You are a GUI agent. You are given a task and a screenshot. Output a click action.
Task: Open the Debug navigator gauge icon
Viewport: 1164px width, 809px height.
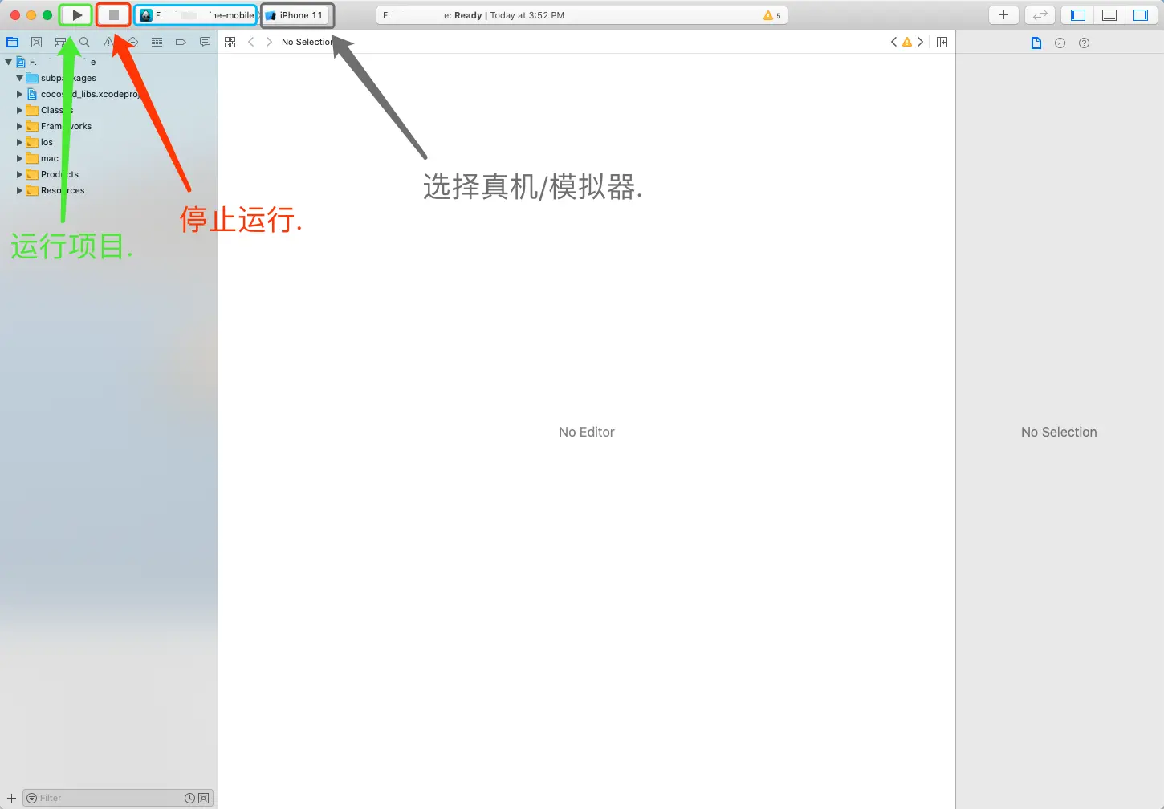point(157,42)
